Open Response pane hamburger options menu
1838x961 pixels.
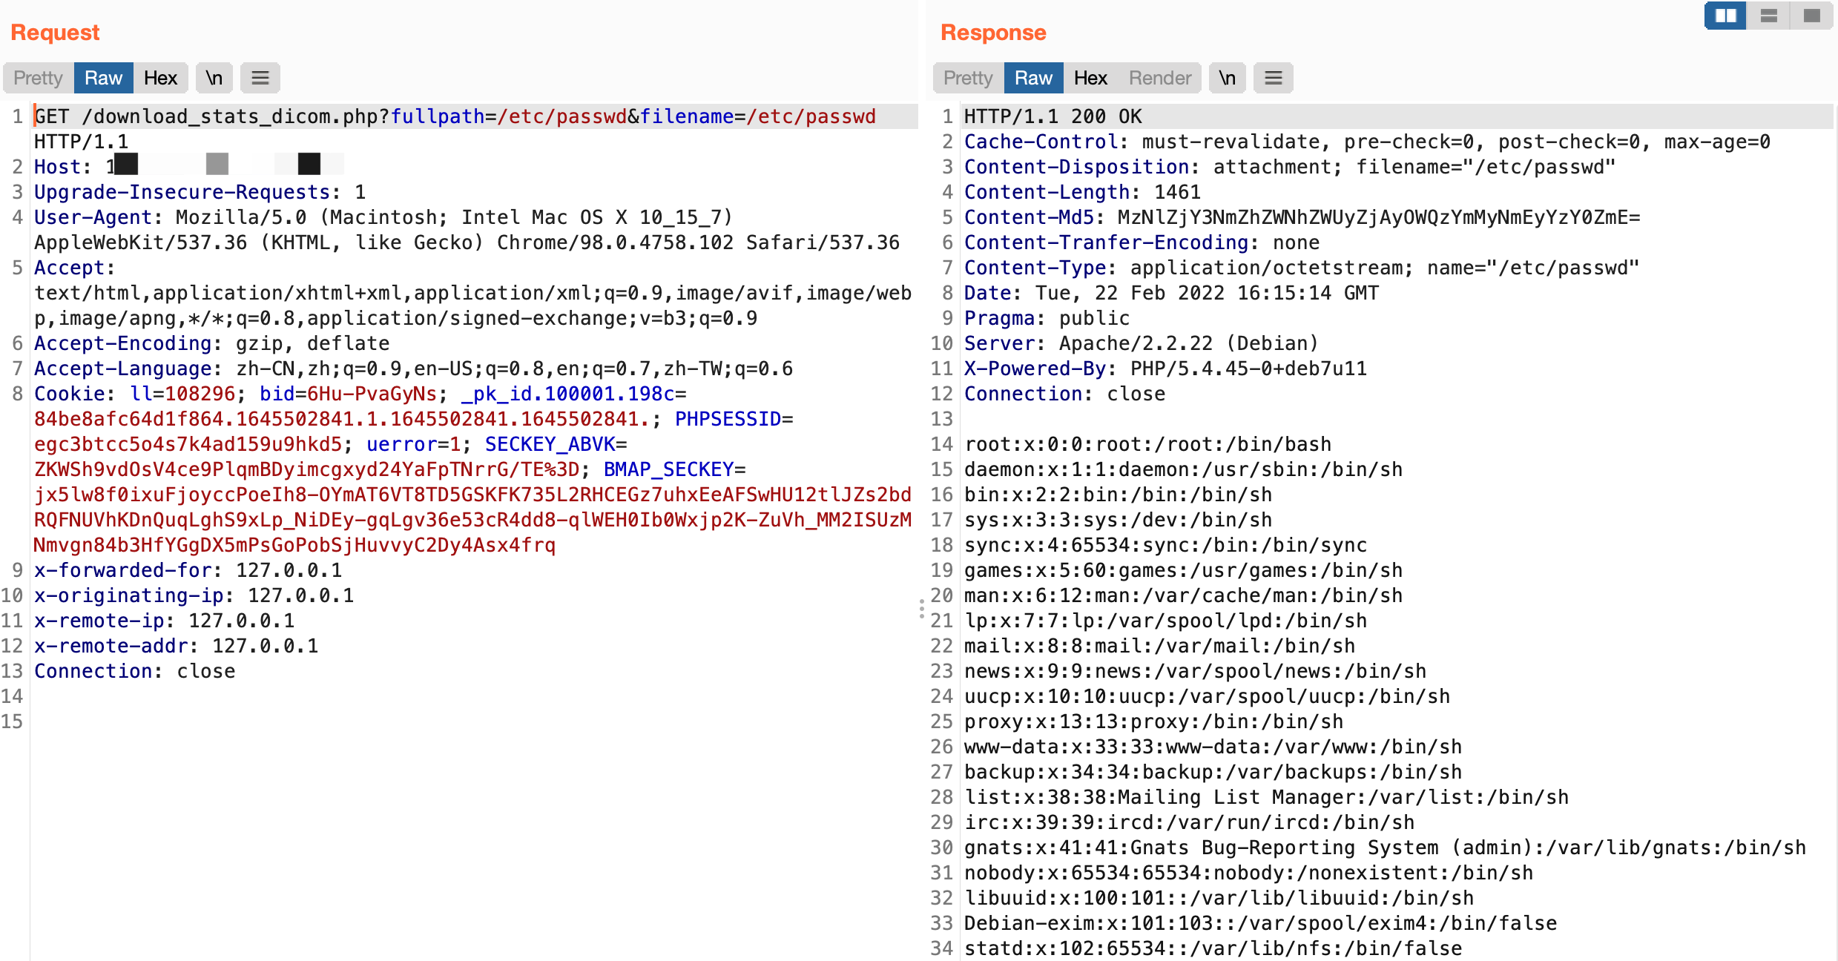(x=1273, y=78)
